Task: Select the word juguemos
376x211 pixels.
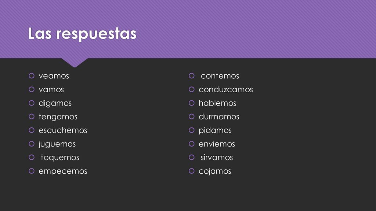Action: coord(57,144)
